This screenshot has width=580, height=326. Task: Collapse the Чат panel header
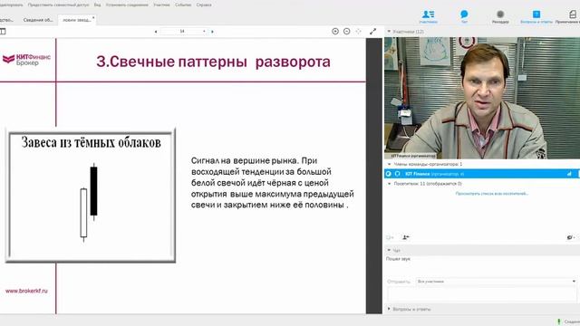389,250
